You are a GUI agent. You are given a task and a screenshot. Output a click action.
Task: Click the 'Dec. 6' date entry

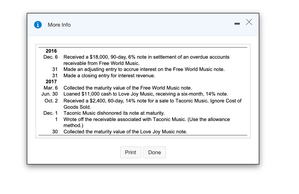point(51,57)
